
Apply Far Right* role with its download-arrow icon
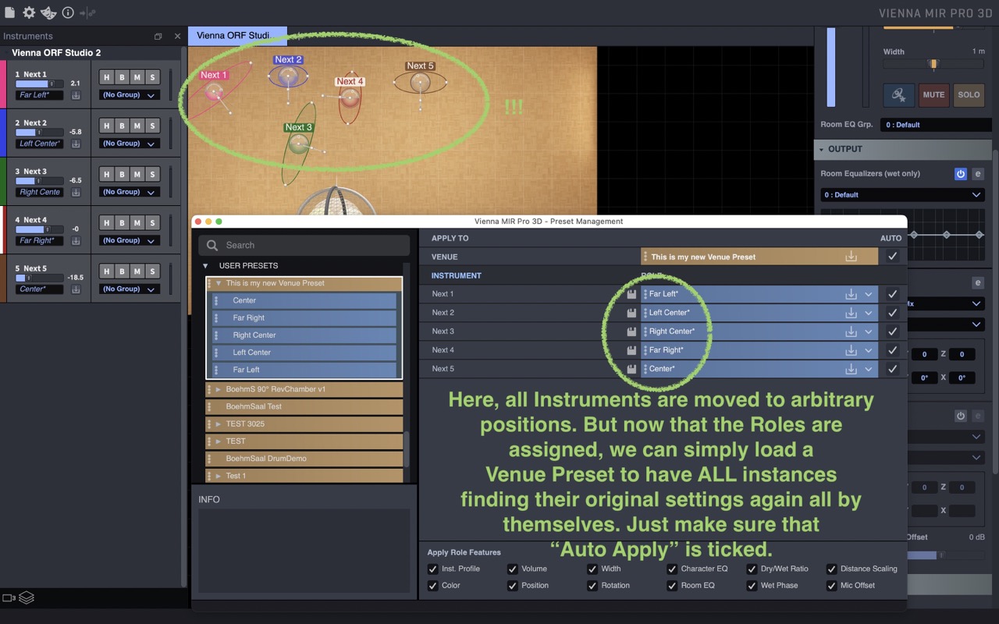click(x=851, y=350)
